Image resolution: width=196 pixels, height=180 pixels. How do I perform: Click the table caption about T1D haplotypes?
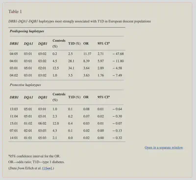click(x=79, y=22)
